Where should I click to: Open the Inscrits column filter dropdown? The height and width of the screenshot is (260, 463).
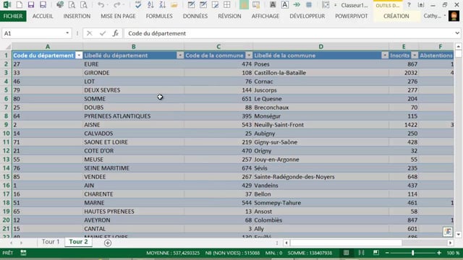(x=415, y=56)
